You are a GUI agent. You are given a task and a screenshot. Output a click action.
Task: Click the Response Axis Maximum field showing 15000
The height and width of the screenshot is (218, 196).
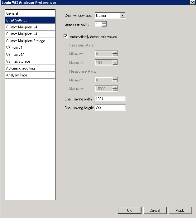pos(104,89)
